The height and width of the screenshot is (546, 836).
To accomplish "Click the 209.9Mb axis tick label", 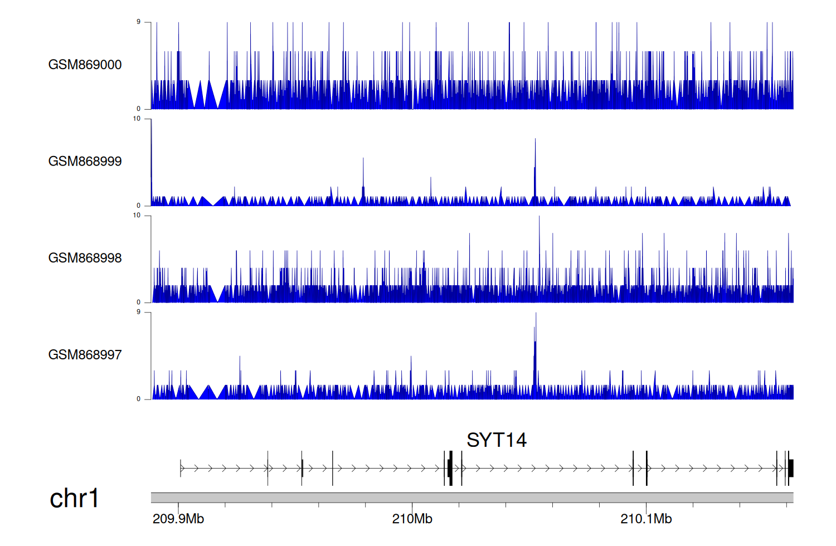I will (178, 519).
